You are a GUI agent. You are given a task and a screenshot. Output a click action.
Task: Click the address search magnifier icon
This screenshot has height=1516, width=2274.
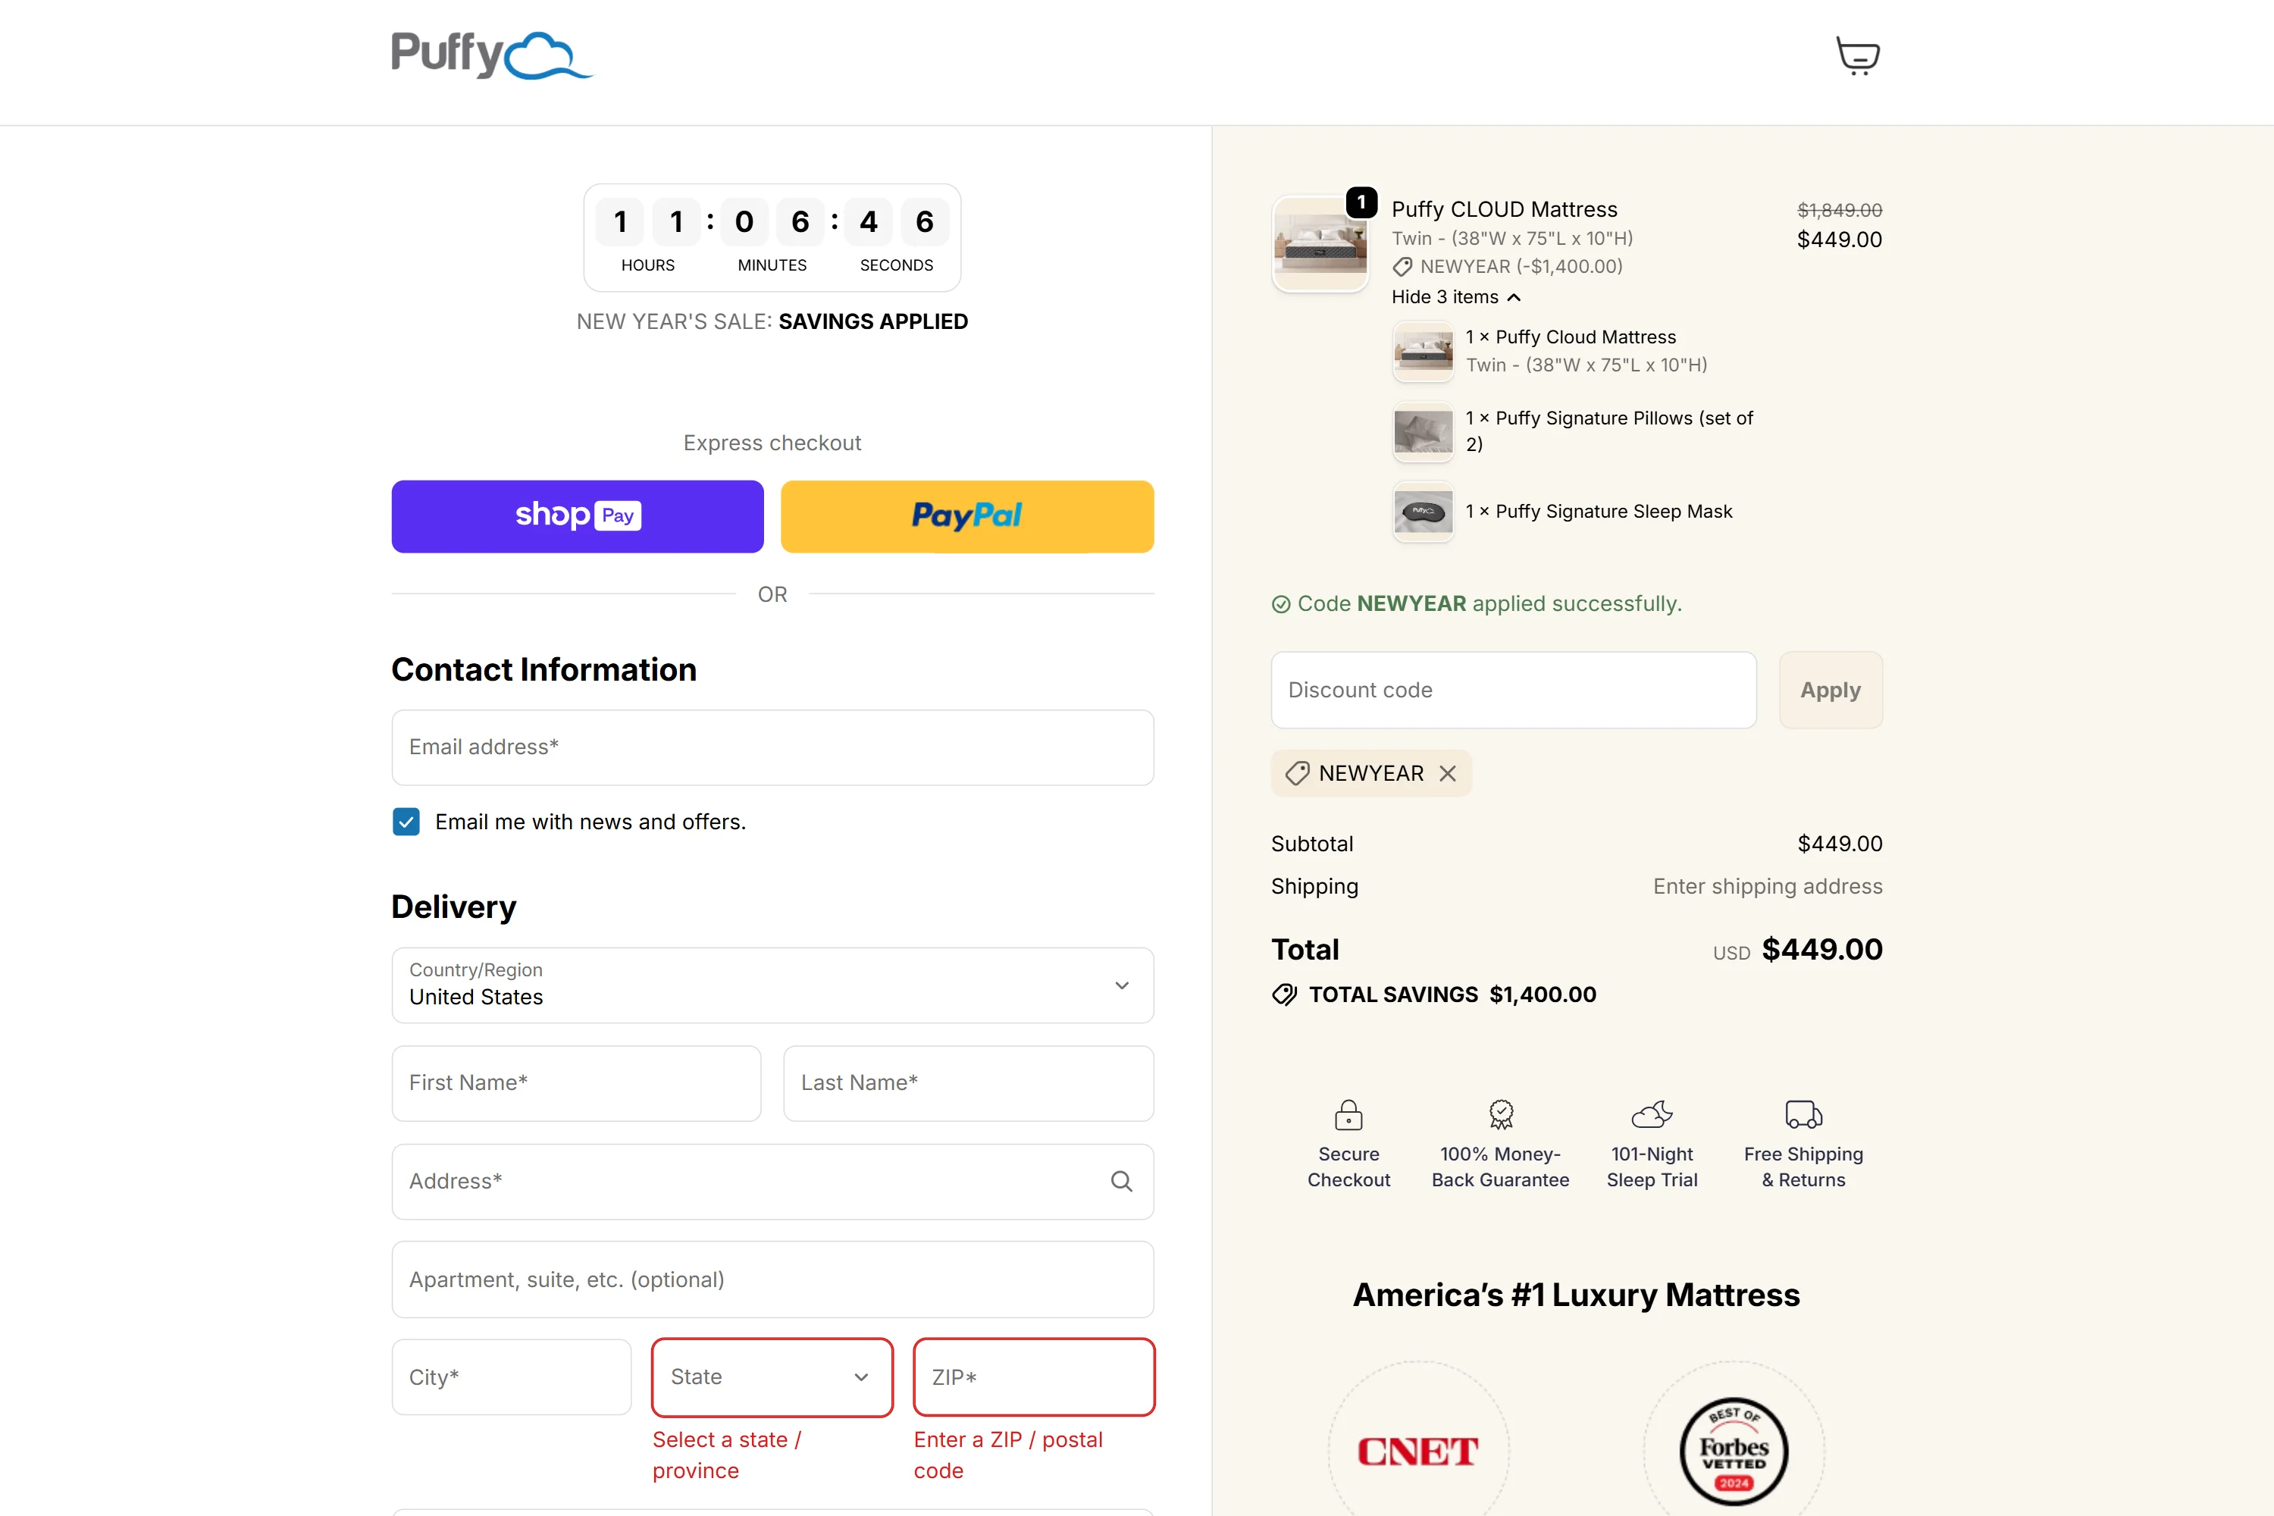point(1122,1182)
